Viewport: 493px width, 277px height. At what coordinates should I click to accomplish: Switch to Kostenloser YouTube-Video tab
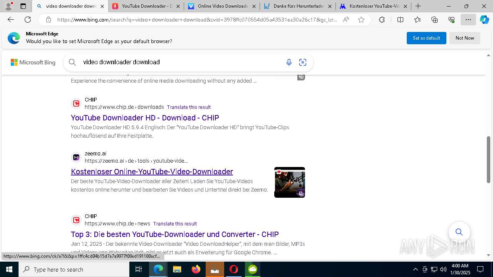(374, 6)
